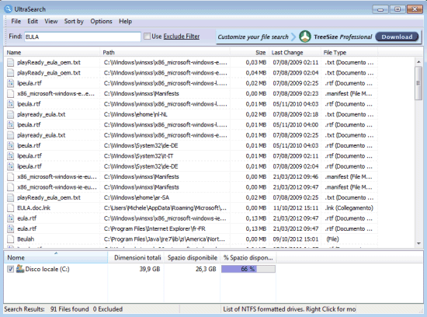Click icon of playready_eula.txt dated 07/08/2009 02:25

(10, 135)
